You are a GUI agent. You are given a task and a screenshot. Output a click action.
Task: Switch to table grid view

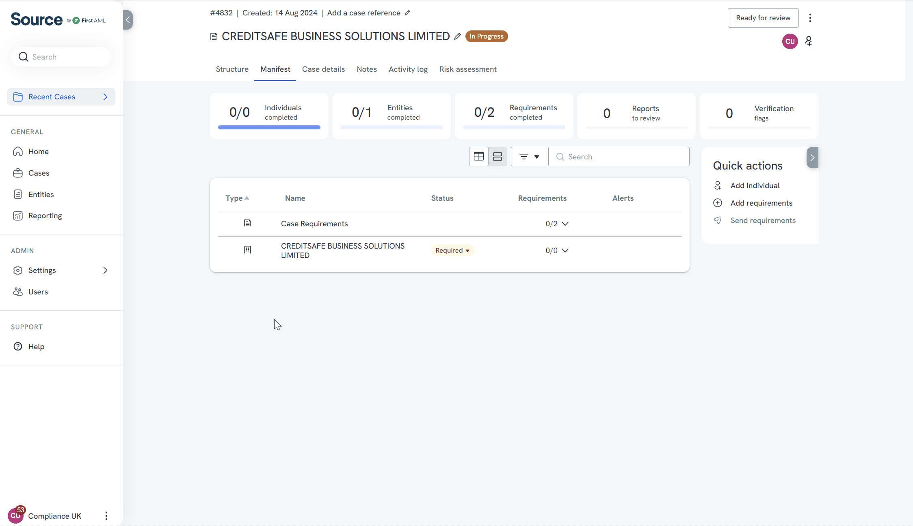[x=478, y=157]
